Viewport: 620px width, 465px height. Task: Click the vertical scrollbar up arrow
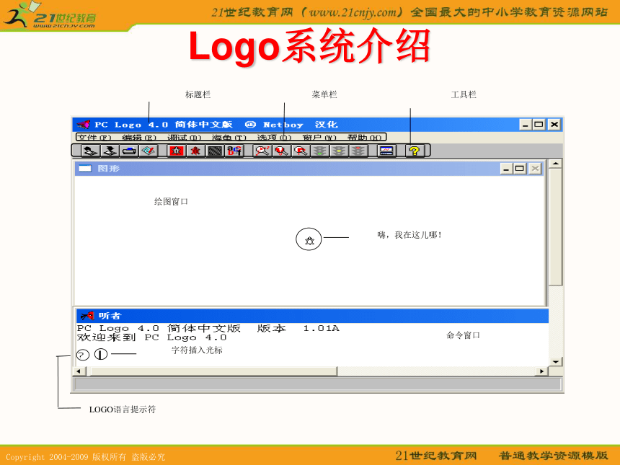556,164
